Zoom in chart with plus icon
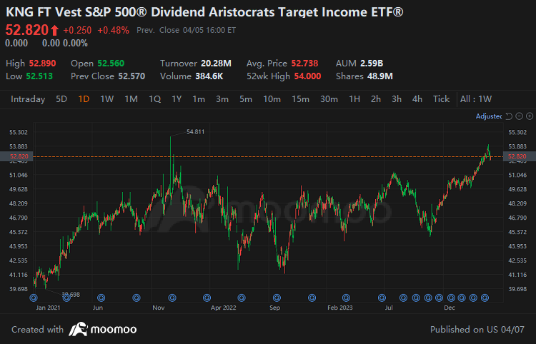The image size is (536, 344). tap(529, 116)
